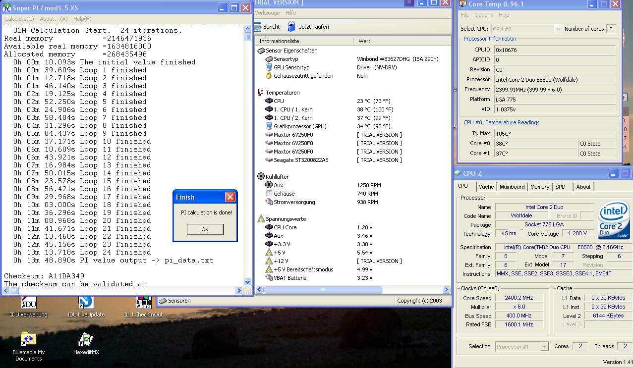The height and width of the screenshot is (368, 633).
Task: Open the Hilfe menu in the sensor window
Action: point(291,13)
